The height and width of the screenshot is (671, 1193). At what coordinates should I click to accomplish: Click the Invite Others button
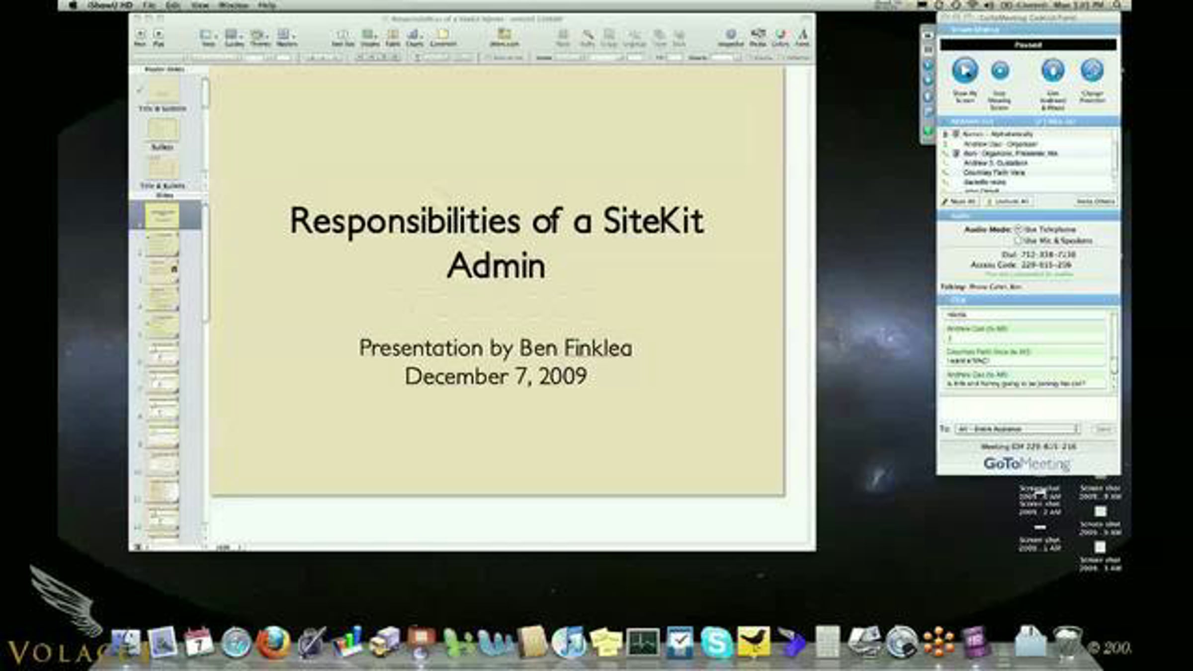tap(1095, 201)
